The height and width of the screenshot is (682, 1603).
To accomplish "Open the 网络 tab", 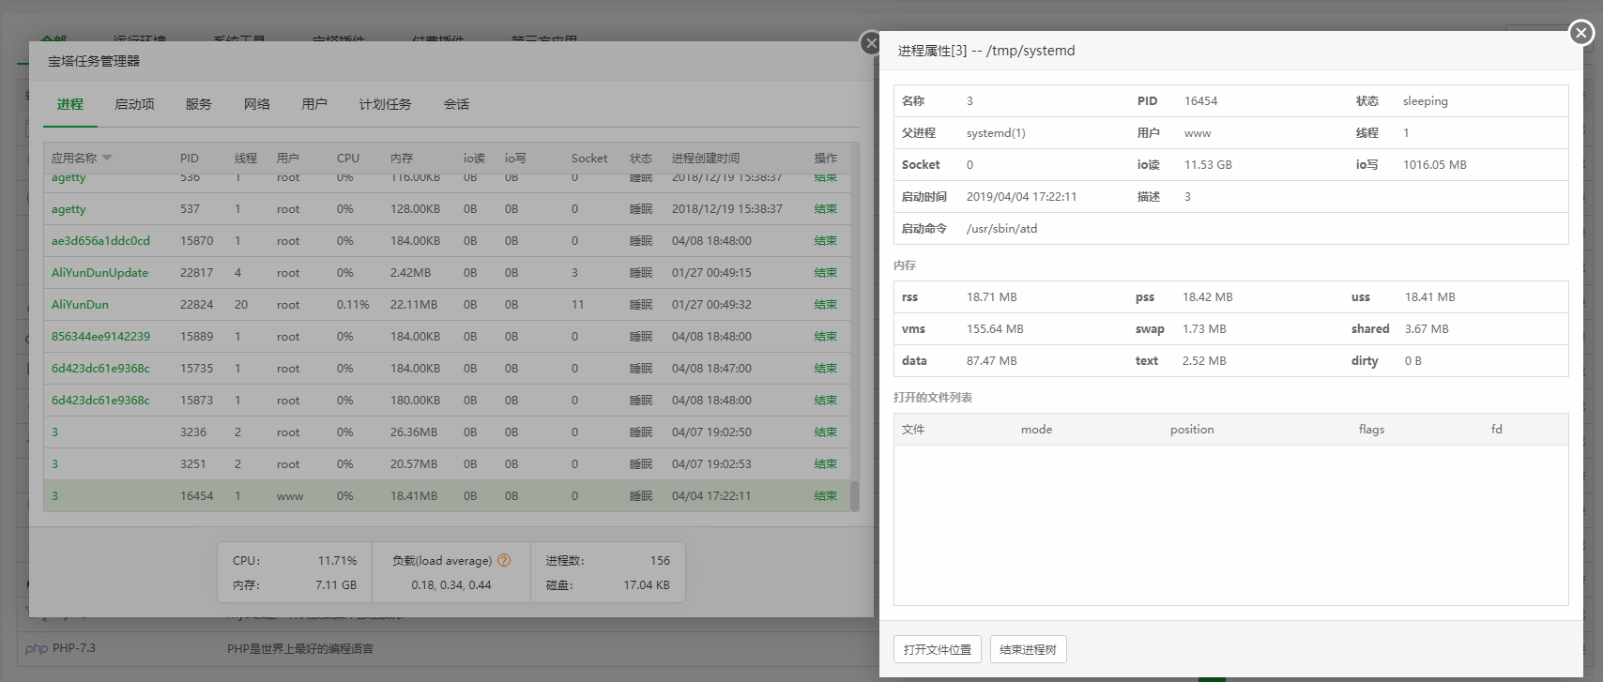I will [x=257, y=104].
